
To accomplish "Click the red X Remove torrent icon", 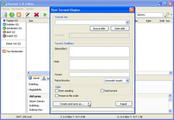I will tap(36, 15).
